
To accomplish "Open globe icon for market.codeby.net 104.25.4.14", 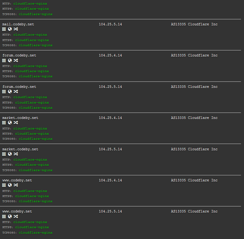I will (x=10, y=123).
